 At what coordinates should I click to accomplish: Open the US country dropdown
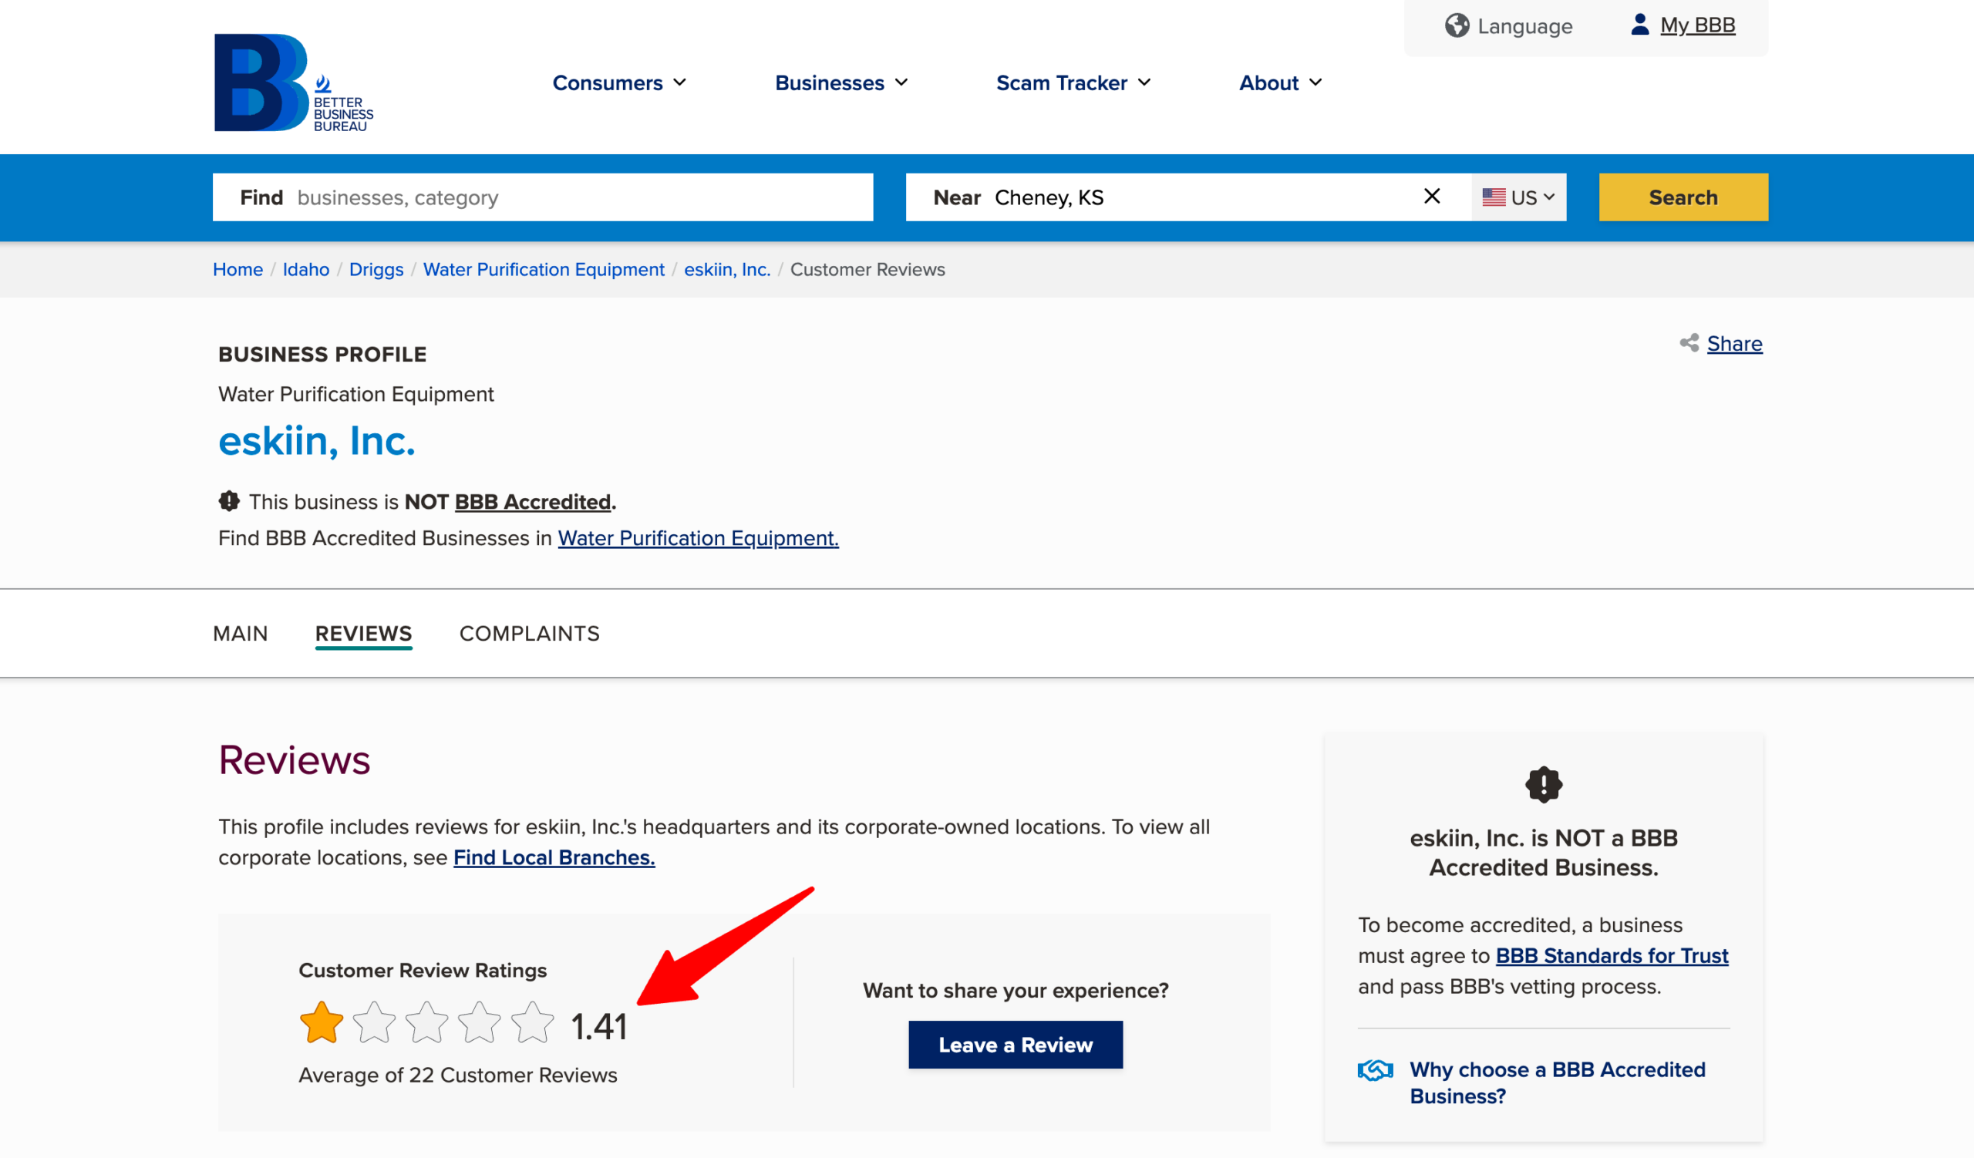click(x=1518, y=197)
